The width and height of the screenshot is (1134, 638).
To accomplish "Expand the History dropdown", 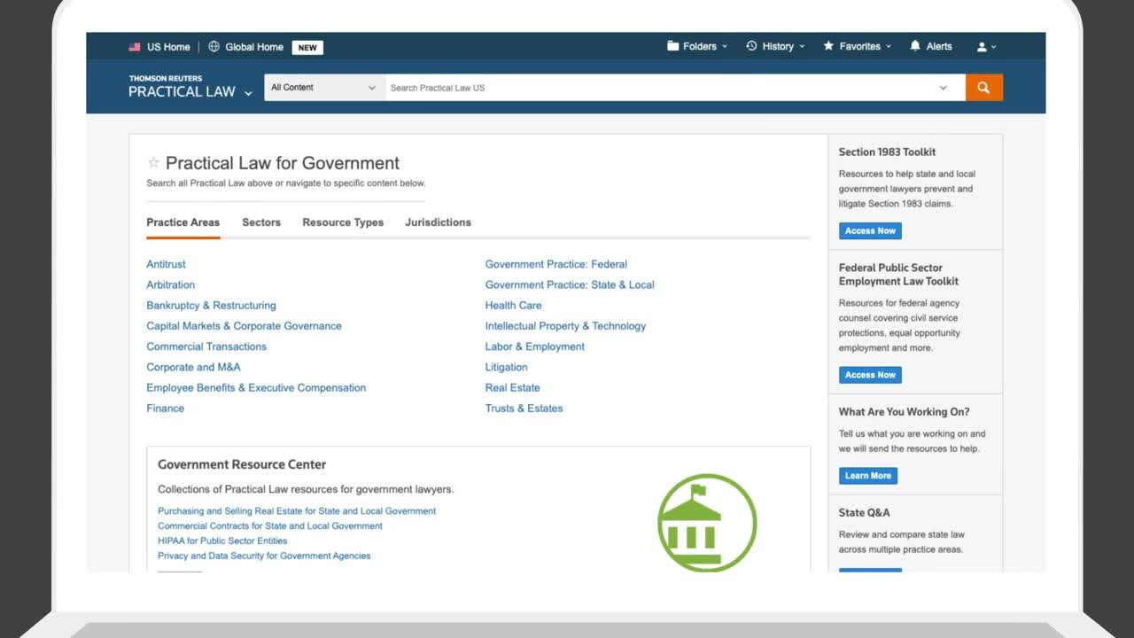I will coord(775,47).
